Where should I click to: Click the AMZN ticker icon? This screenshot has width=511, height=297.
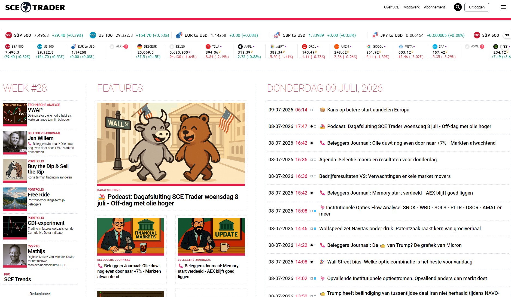pyautogui.click(x=337, y=47)
